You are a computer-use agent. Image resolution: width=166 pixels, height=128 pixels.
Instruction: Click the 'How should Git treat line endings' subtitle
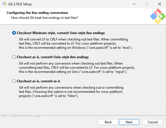(45, 18)
